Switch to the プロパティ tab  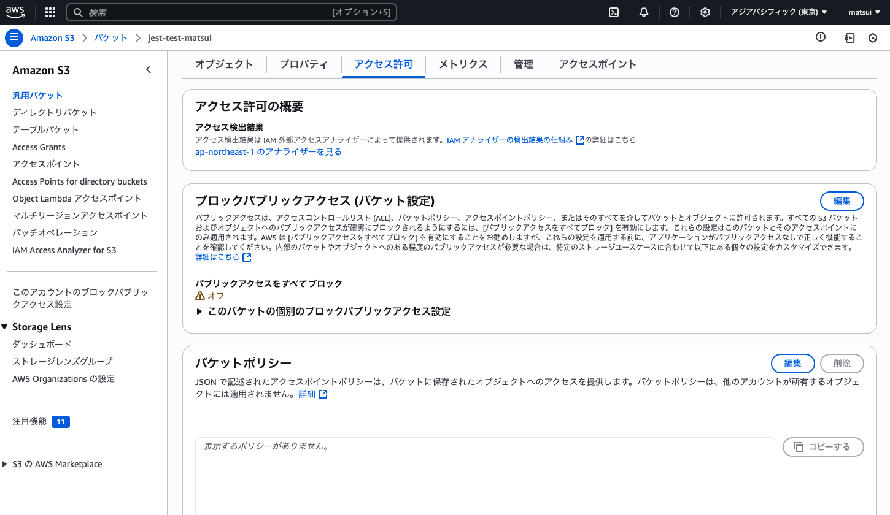point(303,64)
